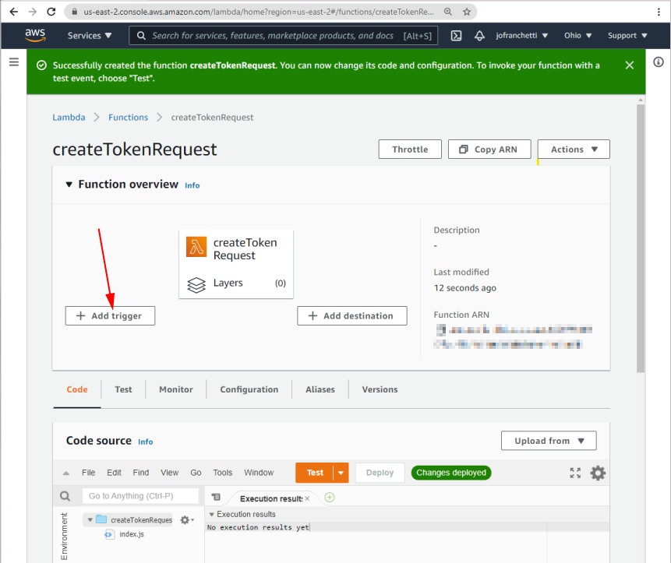Switch to the Configuration tab
Screen dimensions: 671x563
click(249, 389)
